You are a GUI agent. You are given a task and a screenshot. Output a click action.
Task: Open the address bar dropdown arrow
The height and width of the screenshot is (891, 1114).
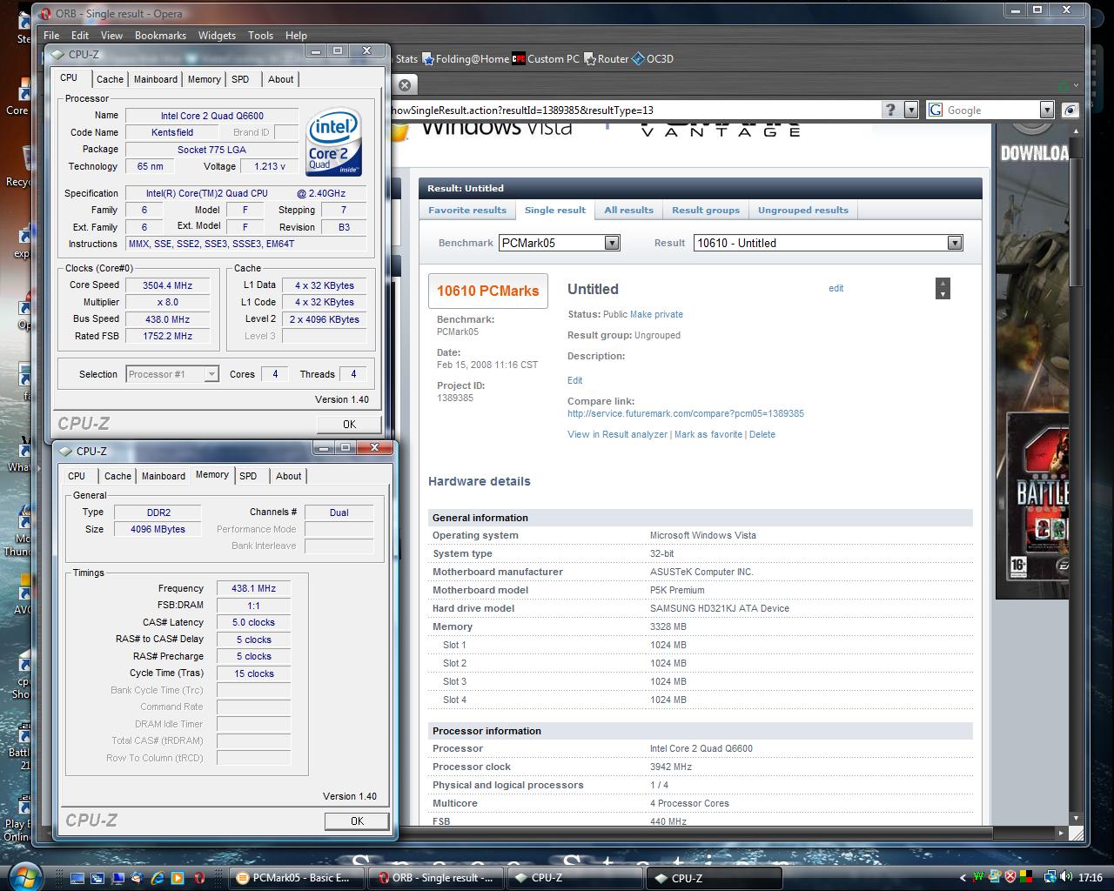pyautogui.click(x=911, y=110)
